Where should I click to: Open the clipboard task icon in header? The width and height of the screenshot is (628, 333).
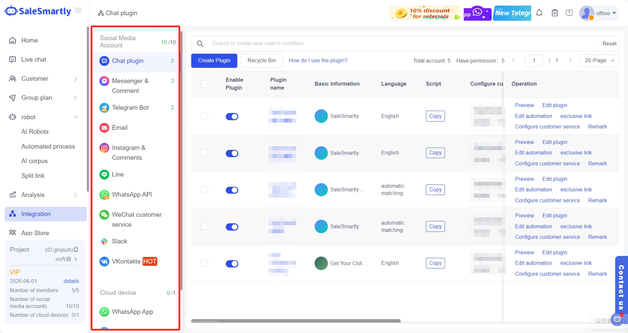click(555, 13)
